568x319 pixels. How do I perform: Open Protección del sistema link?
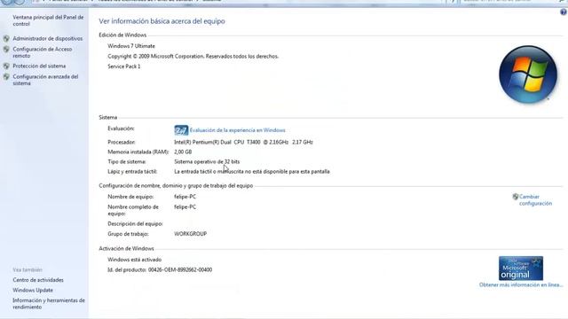point(39,66)
